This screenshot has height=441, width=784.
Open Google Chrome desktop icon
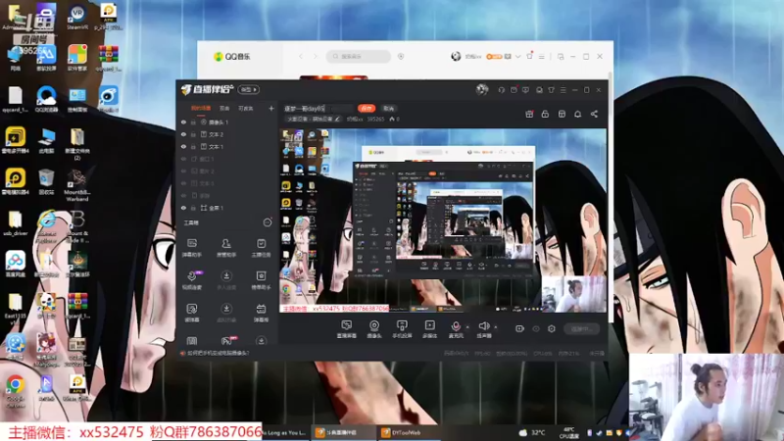click(x=16, y=389)
